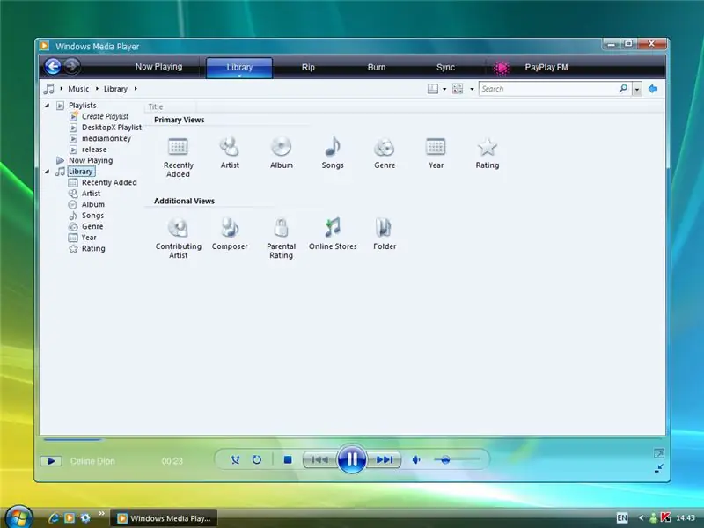
Task: Click the search magnifier icon
Action: tap(623, 89)
